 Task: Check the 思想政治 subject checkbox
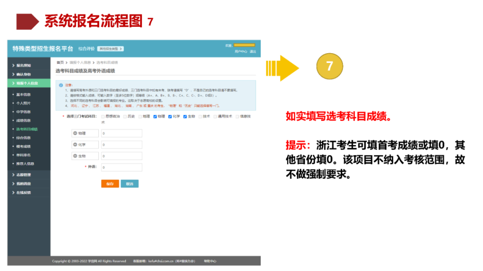coord(104,116)
